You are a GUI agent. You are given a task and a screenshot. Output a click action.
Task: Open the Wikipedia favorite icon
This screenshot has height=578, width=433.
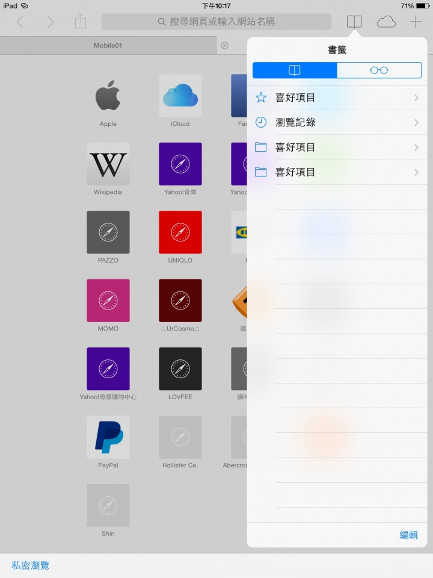tap(108, 164)
